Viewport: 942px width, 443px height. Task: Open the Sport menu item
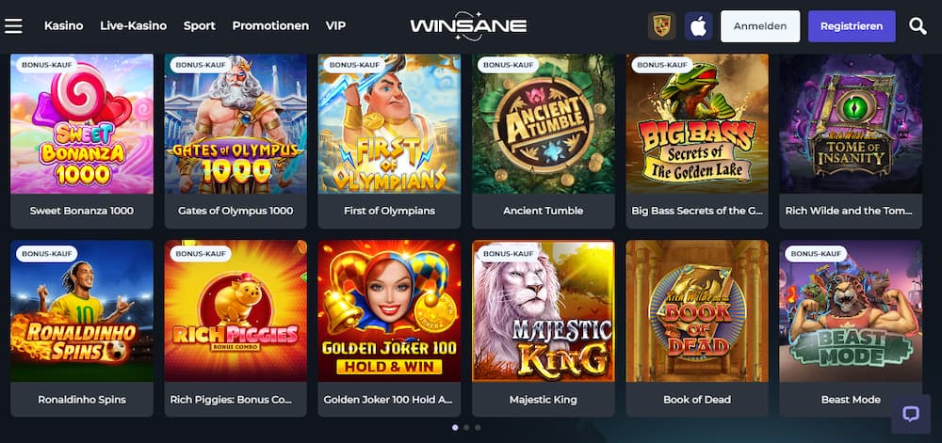coord(200,25)
